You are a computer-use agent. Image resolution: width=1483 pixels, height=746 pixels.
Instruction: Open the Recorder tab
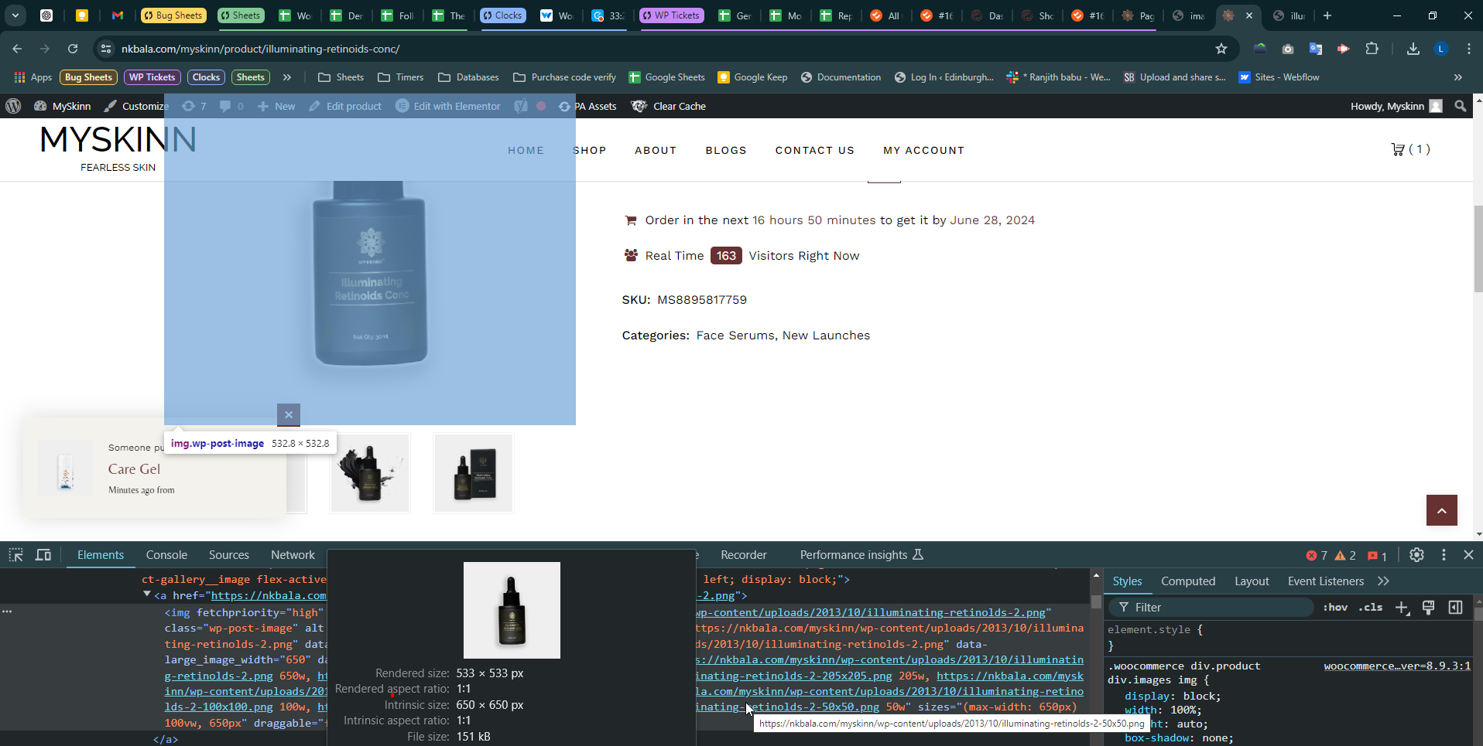(744, 555)
